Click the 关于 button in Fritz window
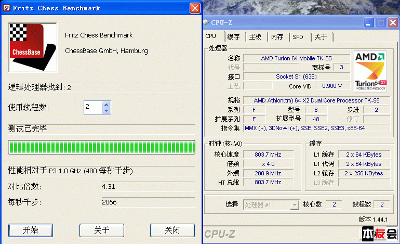Screen dimensions: 400x244 coord(101,230)
